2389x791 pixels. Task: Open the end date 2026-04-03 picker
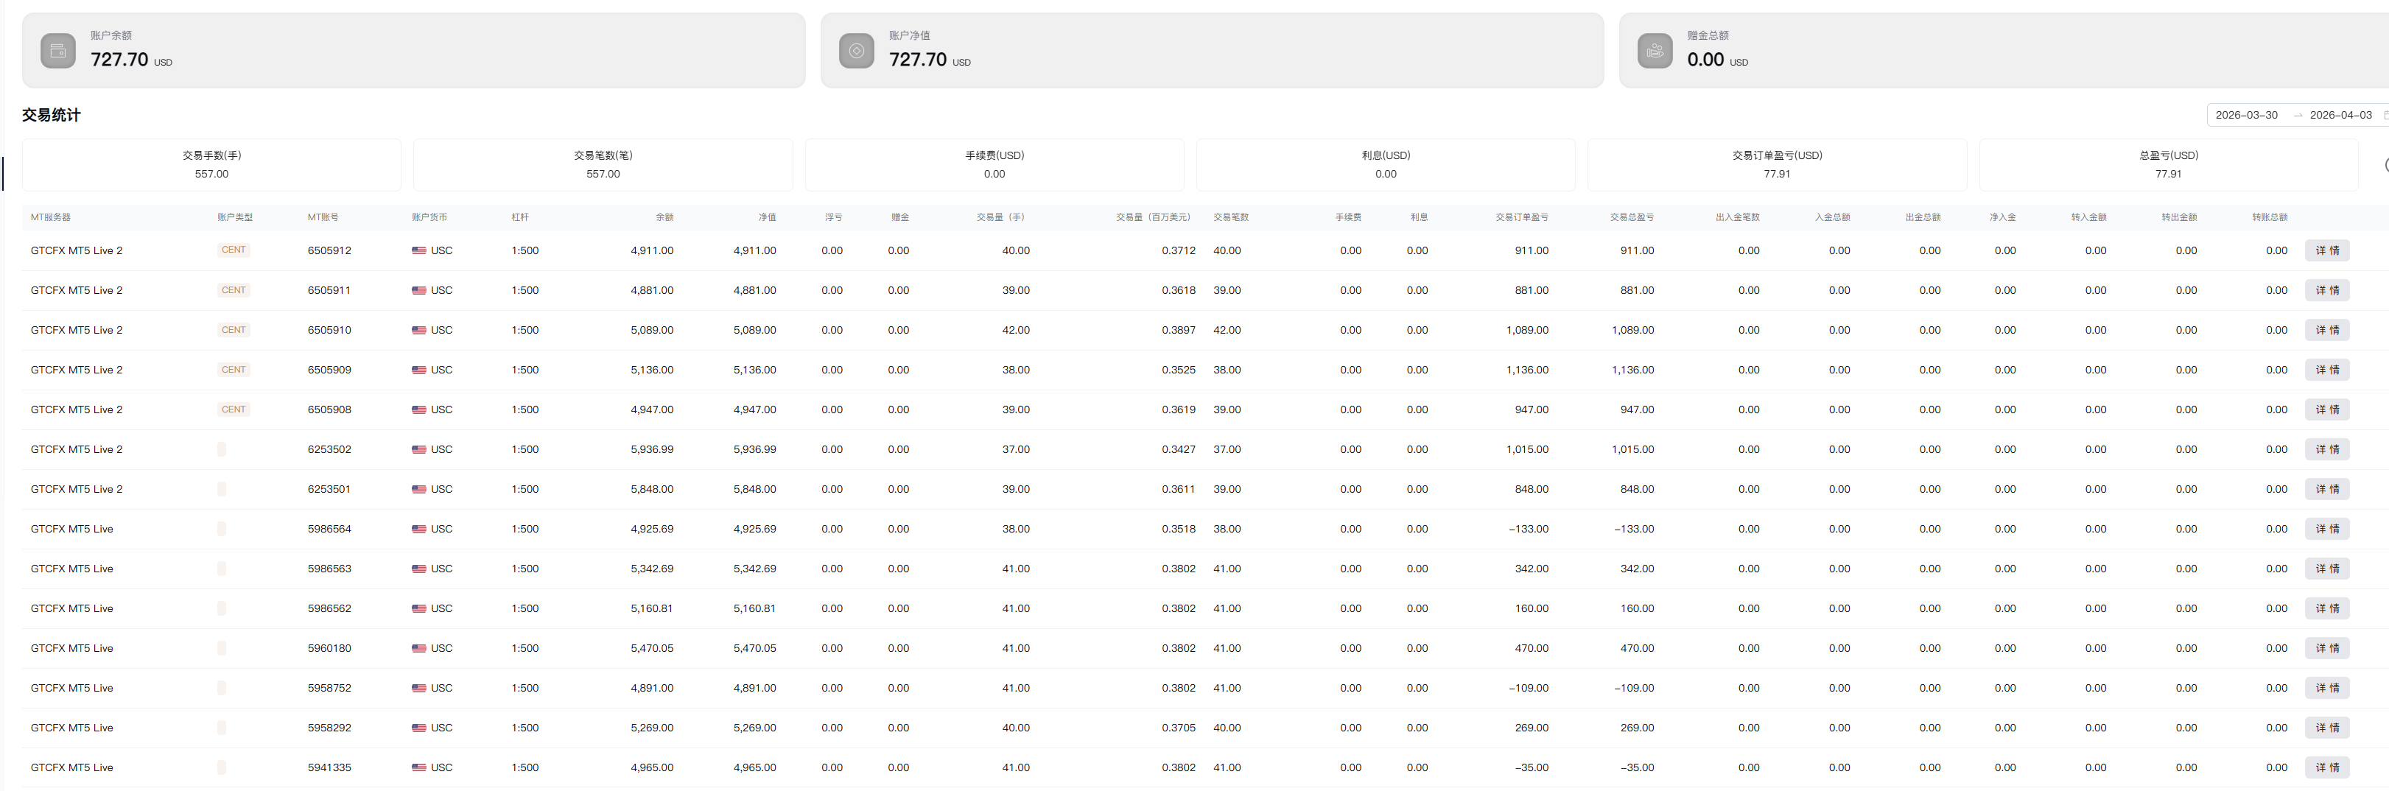point(2340,115)
